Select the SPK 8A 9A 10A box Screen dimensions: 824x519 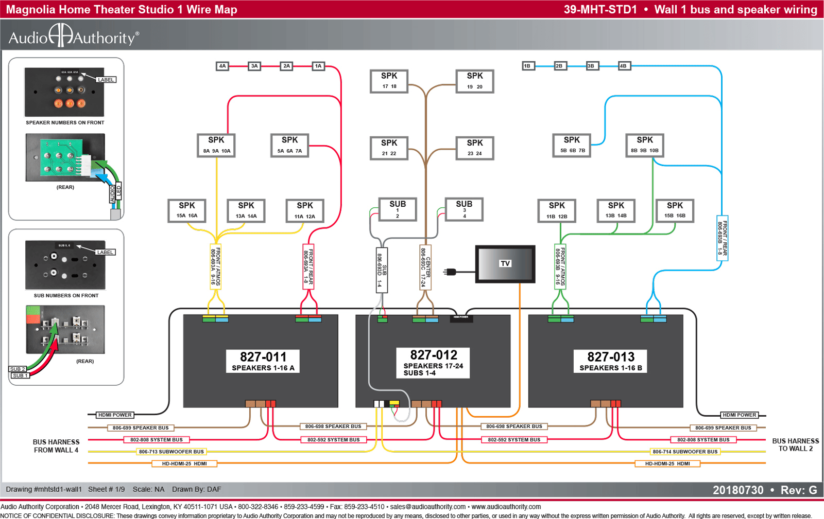[x=216, y=145]
